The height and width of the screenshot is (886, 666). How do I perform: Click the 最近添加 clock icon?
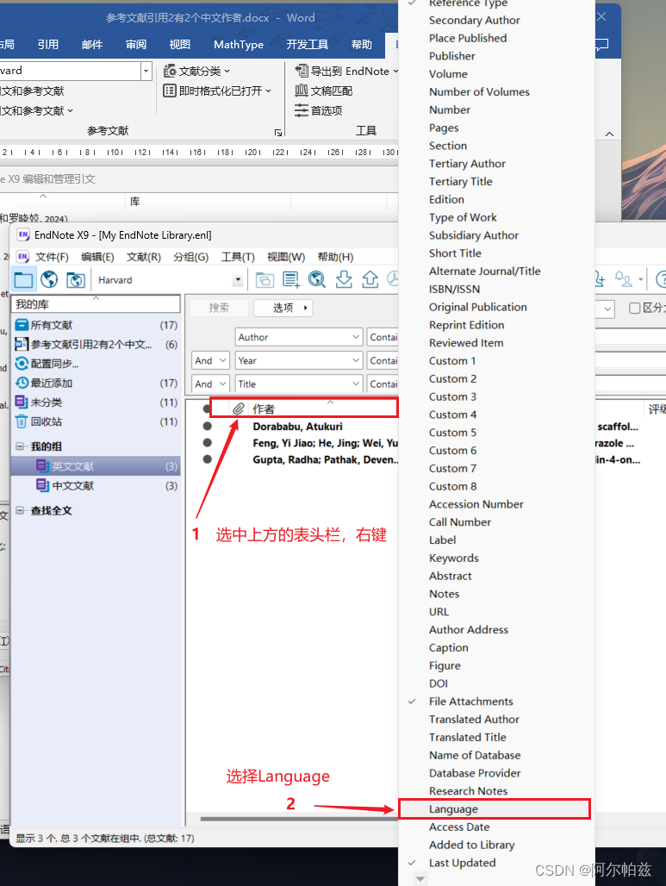click(22, 383)
